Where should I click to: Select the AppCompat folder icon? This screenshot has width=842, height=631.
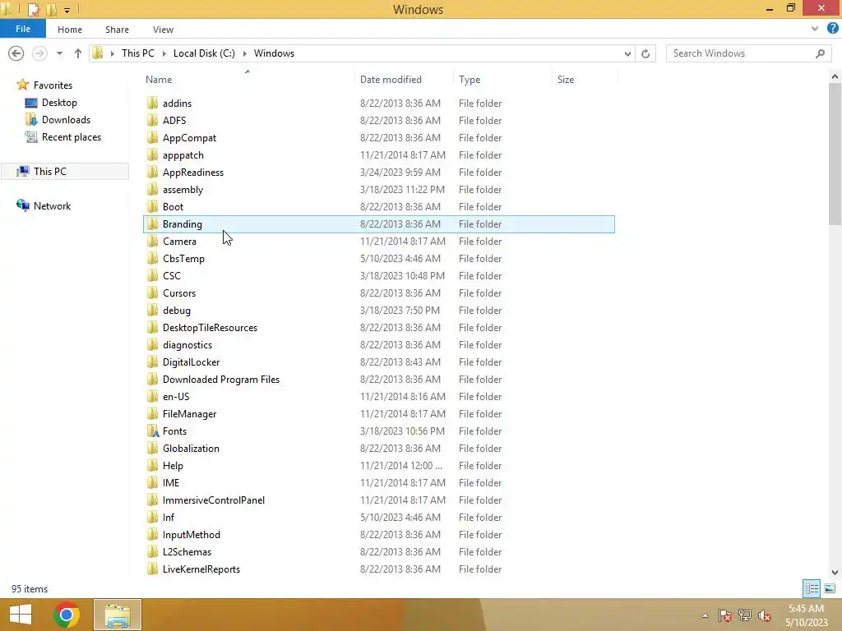point(152,137)
